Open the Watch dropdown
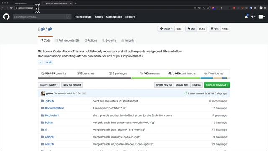268x151 pixels. 166,29
